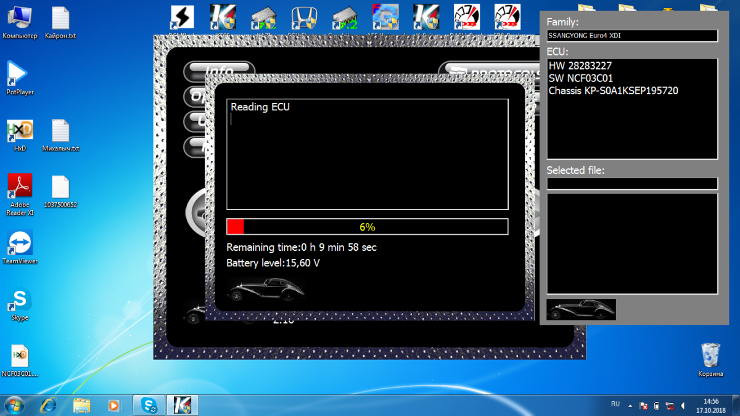
Task: Click the Family field showing SSANGYONG Euro4 XDI
Action: point(632,36)
